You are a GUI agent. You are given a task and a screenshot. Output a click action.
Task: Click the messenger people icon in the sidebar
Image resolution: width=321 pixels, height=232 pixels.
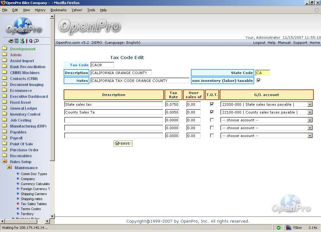(x=22, y=41)
